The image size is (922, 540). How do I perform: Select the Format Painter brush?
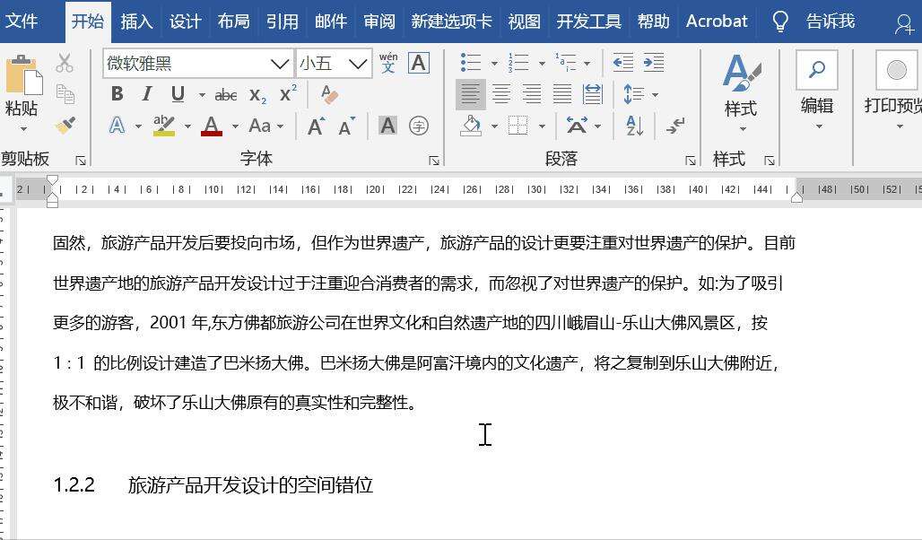65,126
